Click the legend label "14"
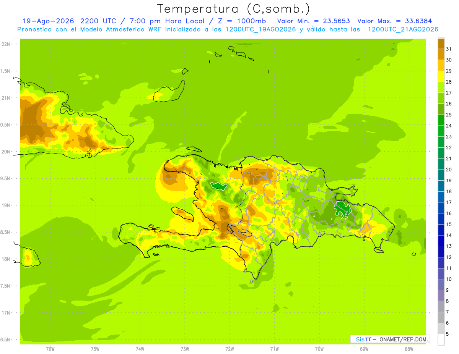Image resolution: width=459 pixels, height=354 pixels. coord(449,235)
